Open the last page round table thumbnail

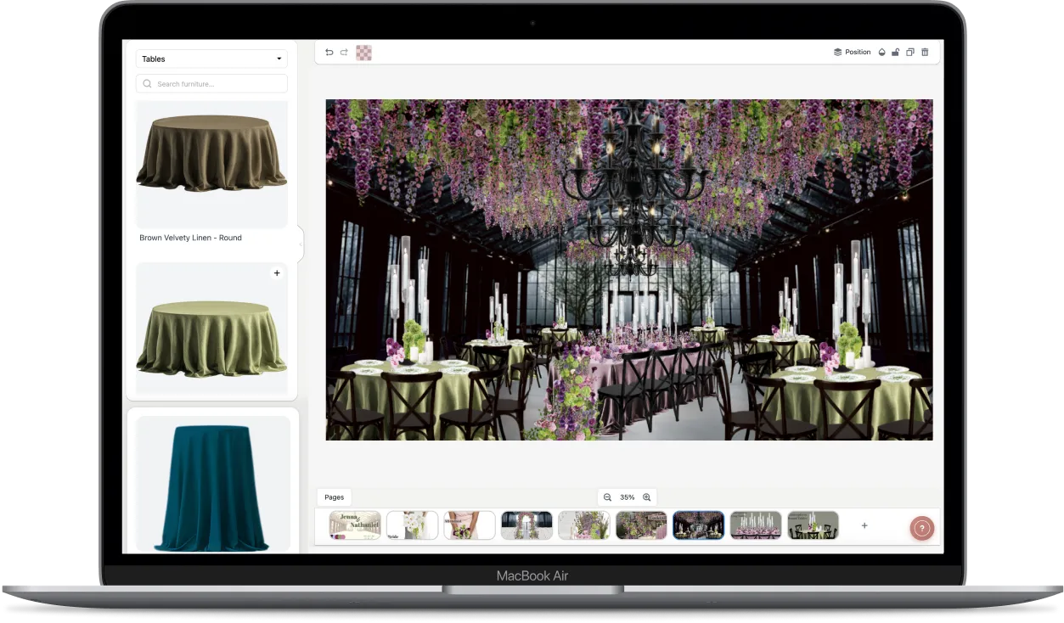pos(813,525)
